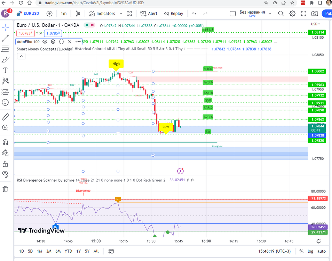Change the 1m time interval
This screenshot has height=261, width=332.
pos(64,14)
